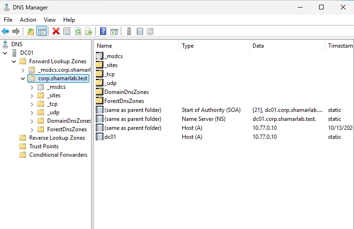
Task: Refresh the view with green arrow icon
Action: (x=78, y=31)
